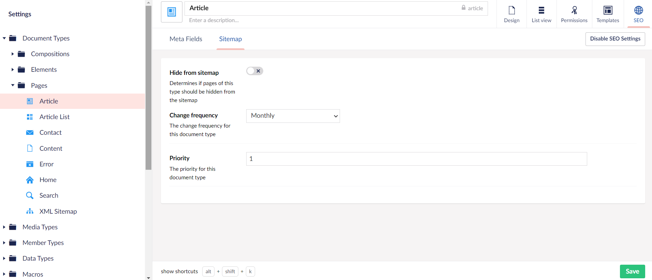
Task: Click the lock icon beside article alias
Action: (x=463, y=7)
